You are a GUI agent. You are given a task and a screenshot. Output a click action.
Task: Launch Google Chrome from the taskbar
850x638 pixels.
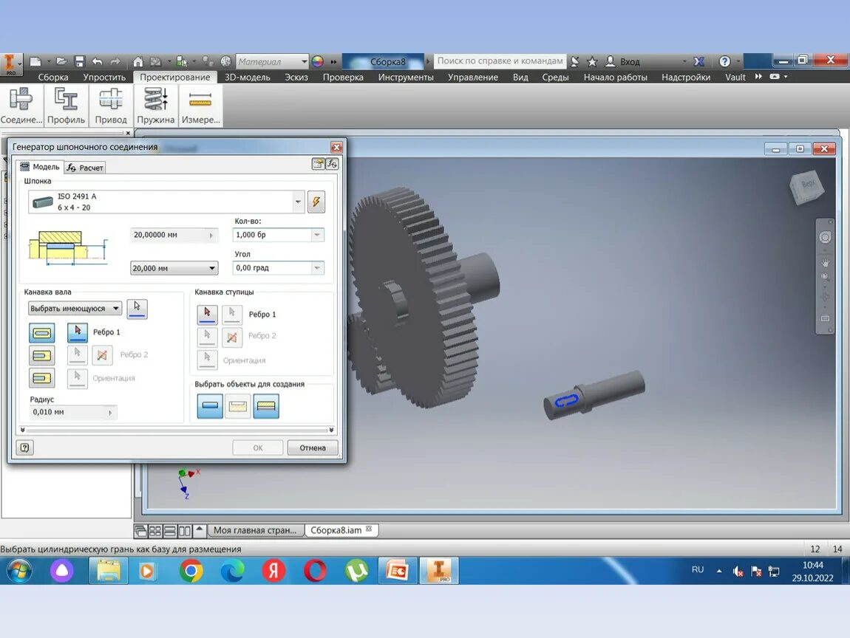[x=191, y=571]
